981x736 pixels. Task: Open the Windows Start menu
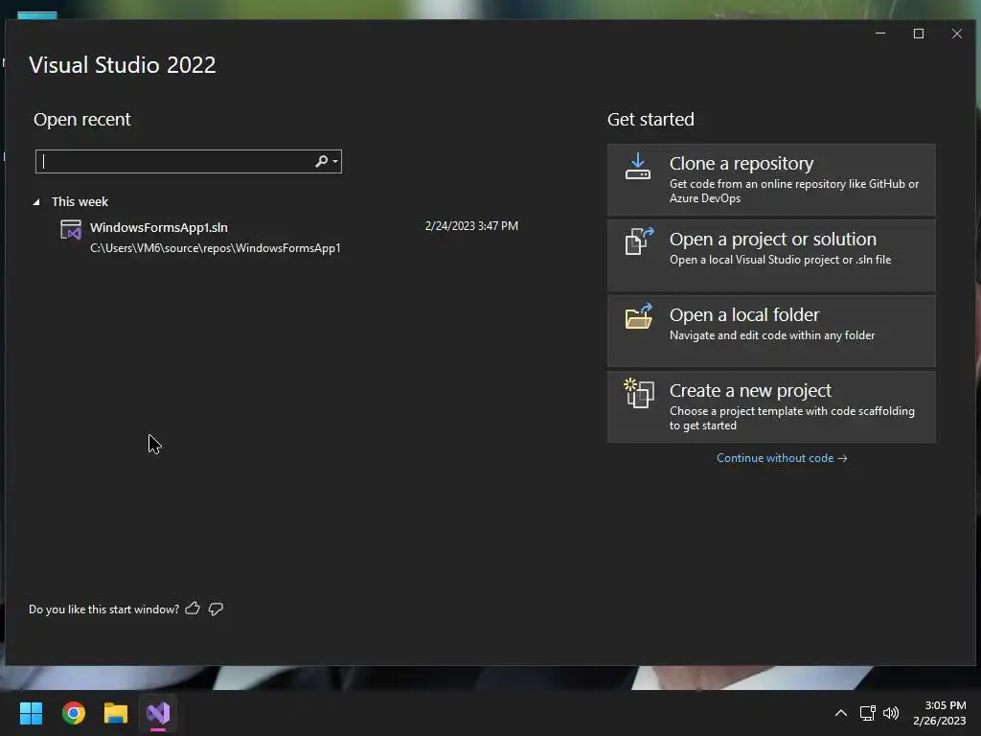point(31,713)
